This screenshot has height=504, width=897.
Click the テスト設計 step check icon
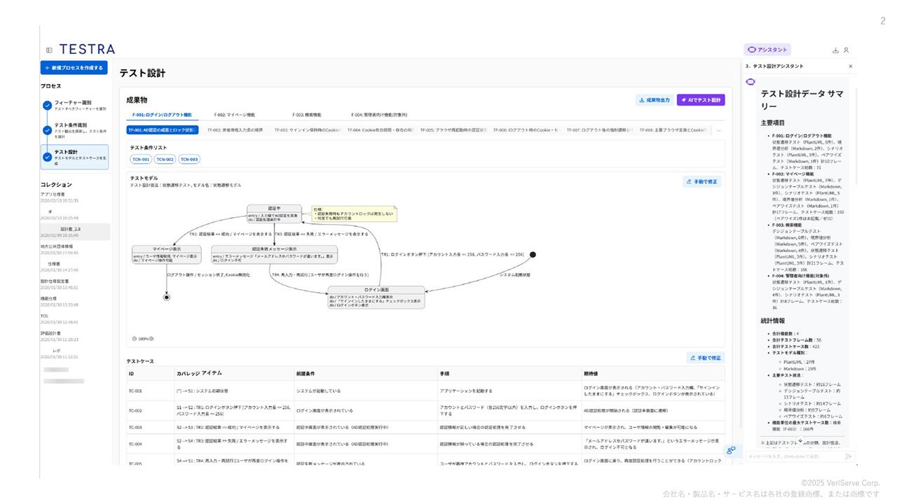click(47, 157)
